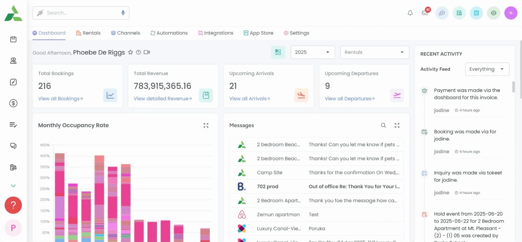Switch to the Automations tab
The height and width of the screenshot is (242, 522).
[x=169, y=33]
